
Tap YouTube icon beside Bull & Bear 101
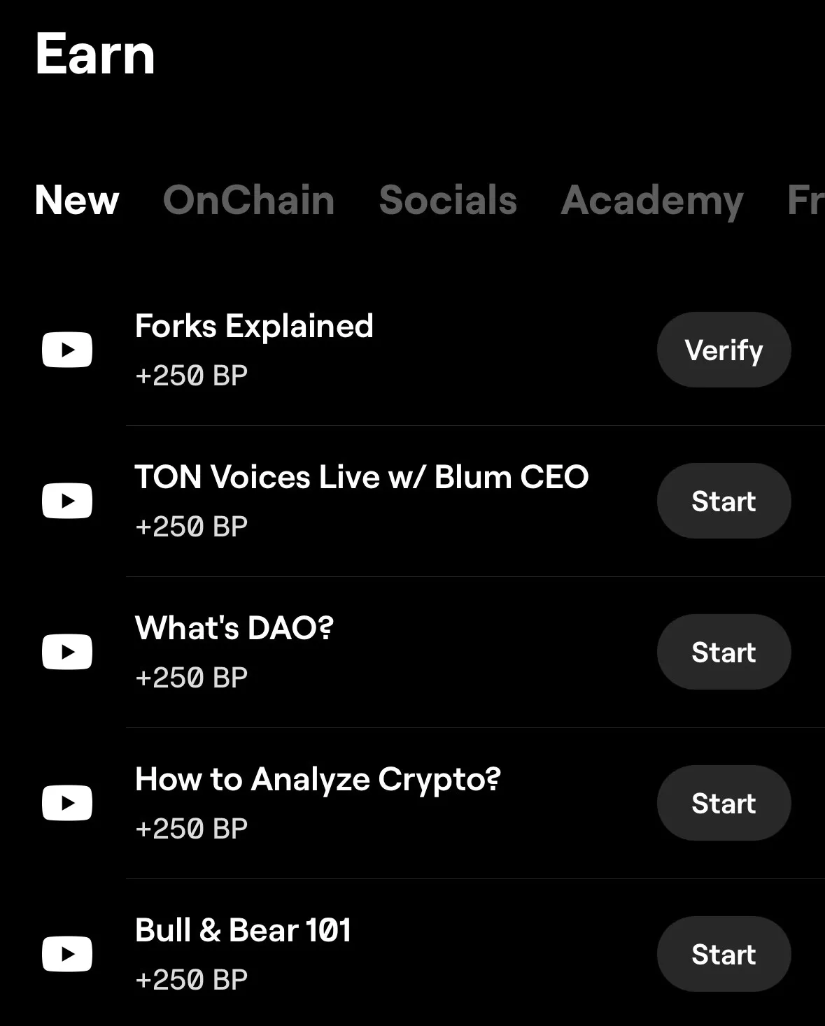coord(67,954)
